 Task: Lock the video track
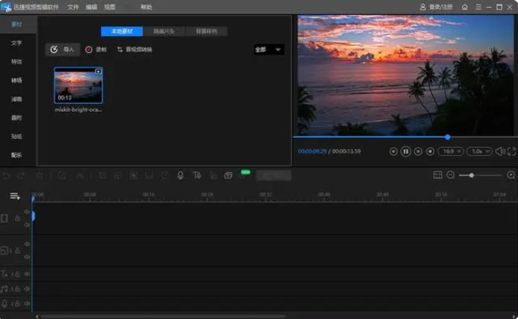coord(17,218)
